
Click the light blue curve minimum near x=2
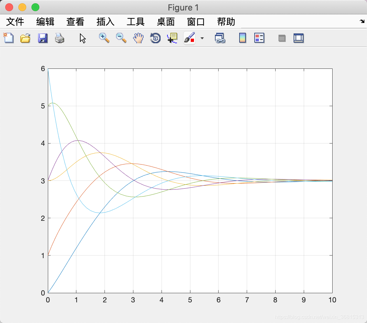point(100,213)
